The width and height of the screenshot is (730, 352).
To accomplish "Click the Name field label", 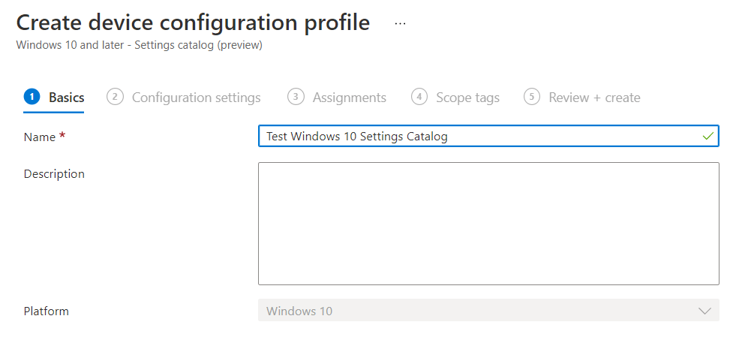I will click(x=40, y=137).
